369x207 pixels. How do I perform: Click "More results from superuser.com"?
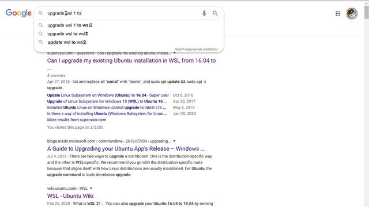pyautogui.click(x=77, y=120)
